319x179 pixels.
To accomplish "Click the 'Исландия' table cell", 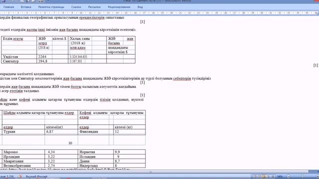I will [96, 157].
